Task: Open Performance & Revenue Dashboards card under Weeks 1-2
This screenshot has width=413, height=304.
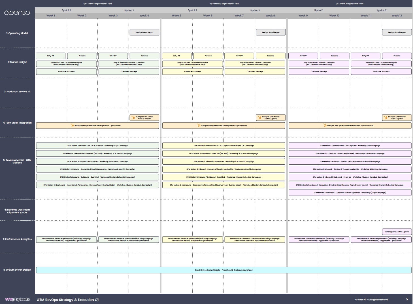Action: pyautogui.click(x=66, y=240)
